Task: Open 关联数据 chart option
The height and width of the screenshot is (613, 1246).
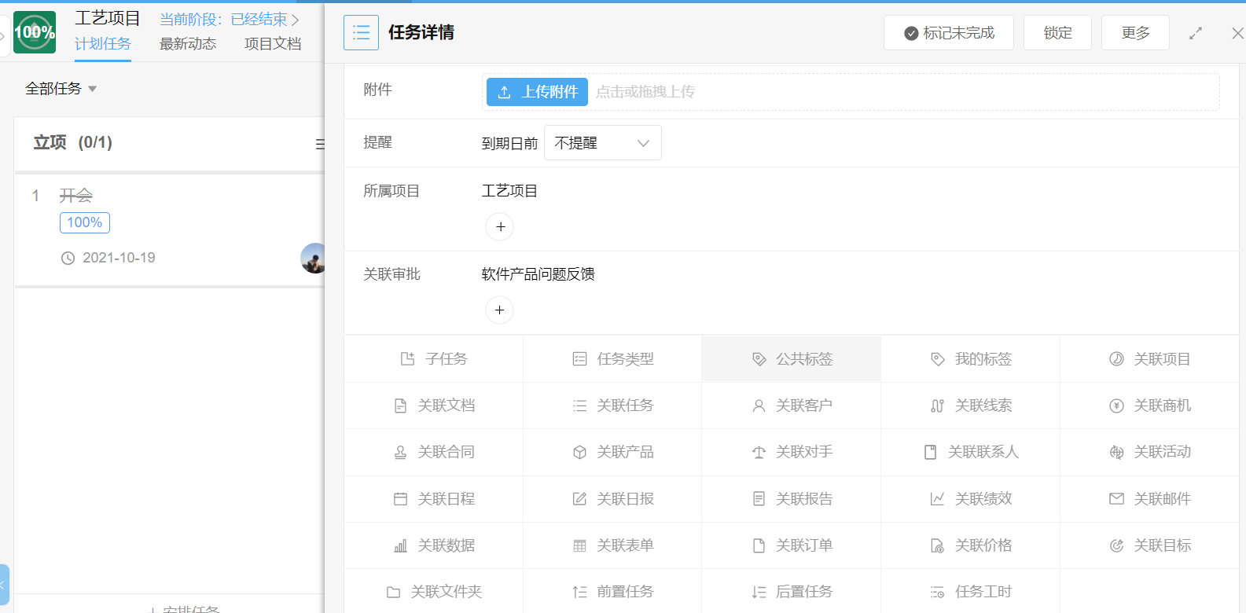Action: click(x=434, y=545)
